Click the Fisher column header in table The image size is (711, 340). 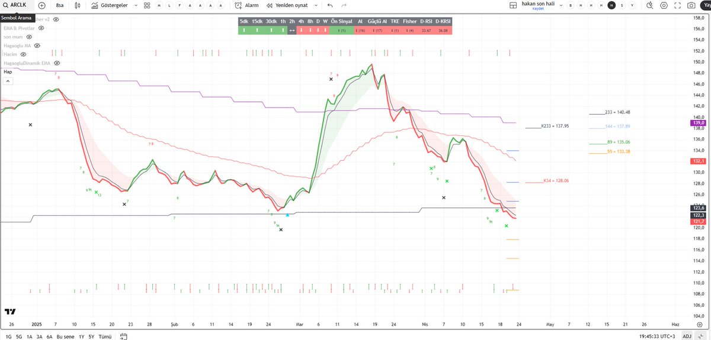pos(409,21)
